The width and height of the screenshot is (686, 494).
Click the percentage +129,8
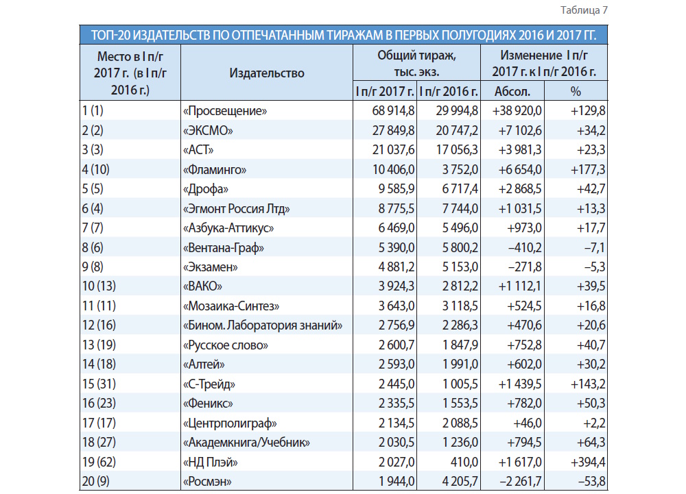pyautogui.click(x=588, y=111)
